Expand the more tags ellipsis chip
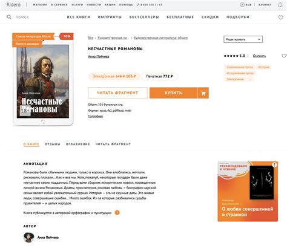The height and width of the screenshot is (246, 287). point(250,79)
